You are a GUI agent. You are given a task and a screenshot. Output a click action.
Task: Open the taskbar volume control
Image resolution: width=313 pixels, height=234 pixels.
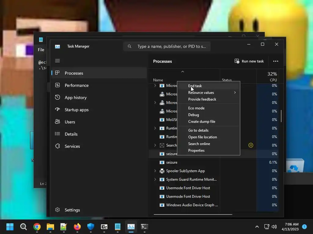coord(274,227)
